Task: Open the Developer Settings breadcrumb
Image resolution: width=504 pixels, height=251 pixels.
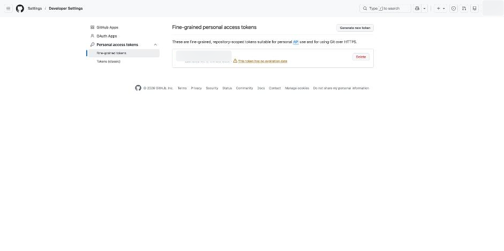Action: pyautogui.click(x=65, y=9)
